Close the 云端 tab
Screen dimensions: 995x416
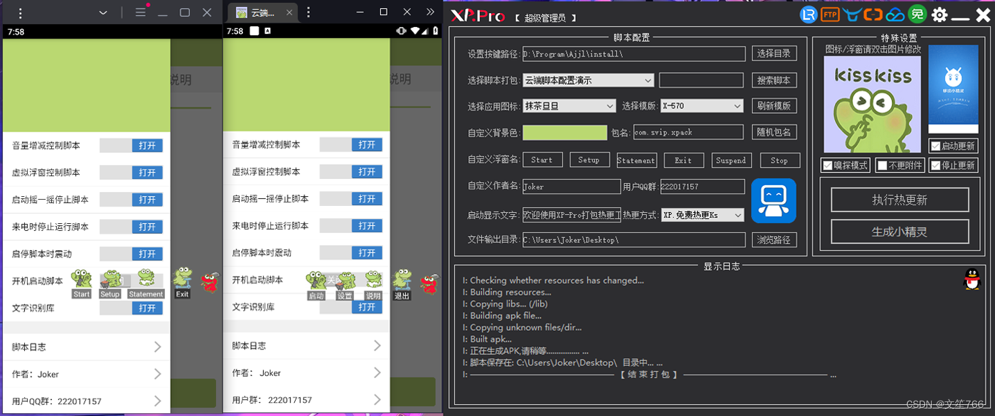point(289,12)
